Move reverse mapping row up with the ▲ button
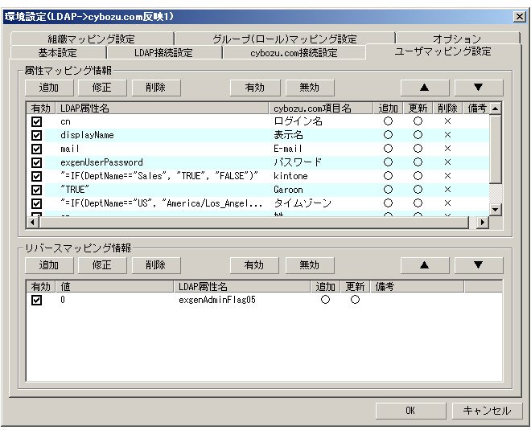531x434 pixels. tap(424, 265)
